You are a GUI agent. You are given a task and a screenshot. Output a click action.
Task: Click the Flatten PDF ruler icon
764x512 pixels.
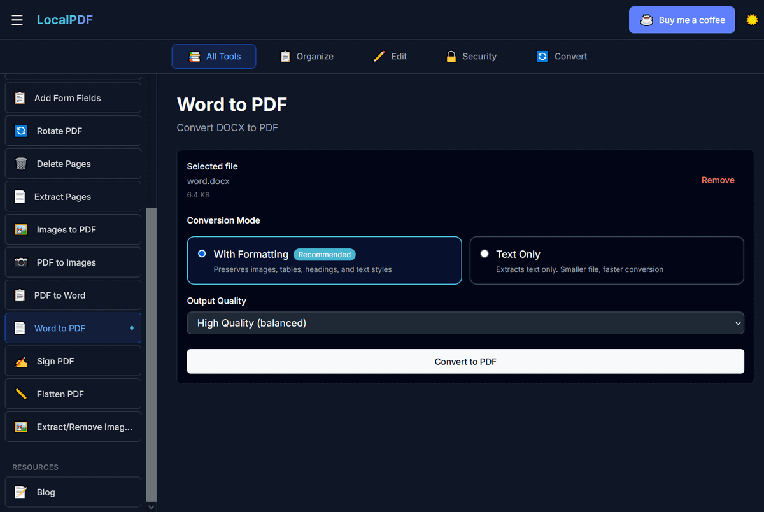21,394
